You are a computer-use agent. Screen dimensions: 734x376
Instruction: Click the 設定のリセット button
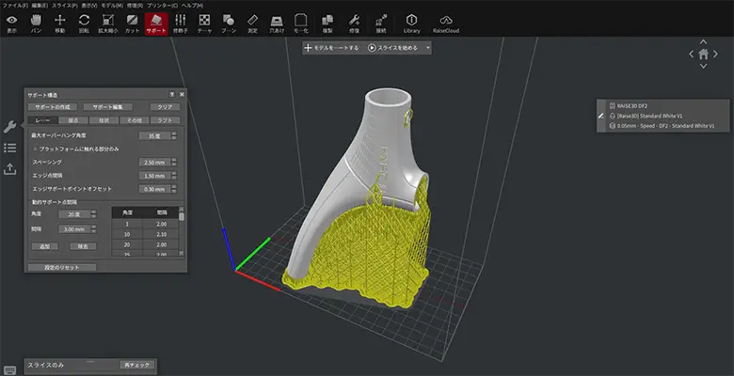[62, 267]
